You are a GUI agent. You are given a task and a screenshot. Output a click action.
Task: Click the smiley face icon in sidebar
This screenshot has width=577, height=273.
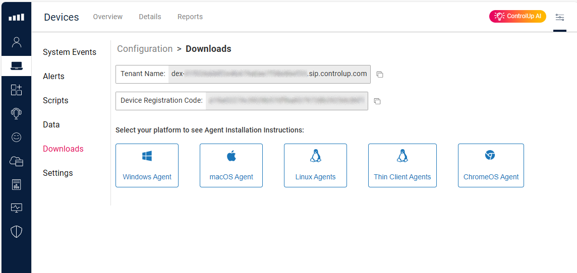[16, 137]
